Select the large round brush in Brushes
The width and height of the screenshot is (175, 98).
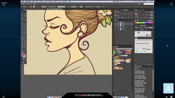point(136,38)
